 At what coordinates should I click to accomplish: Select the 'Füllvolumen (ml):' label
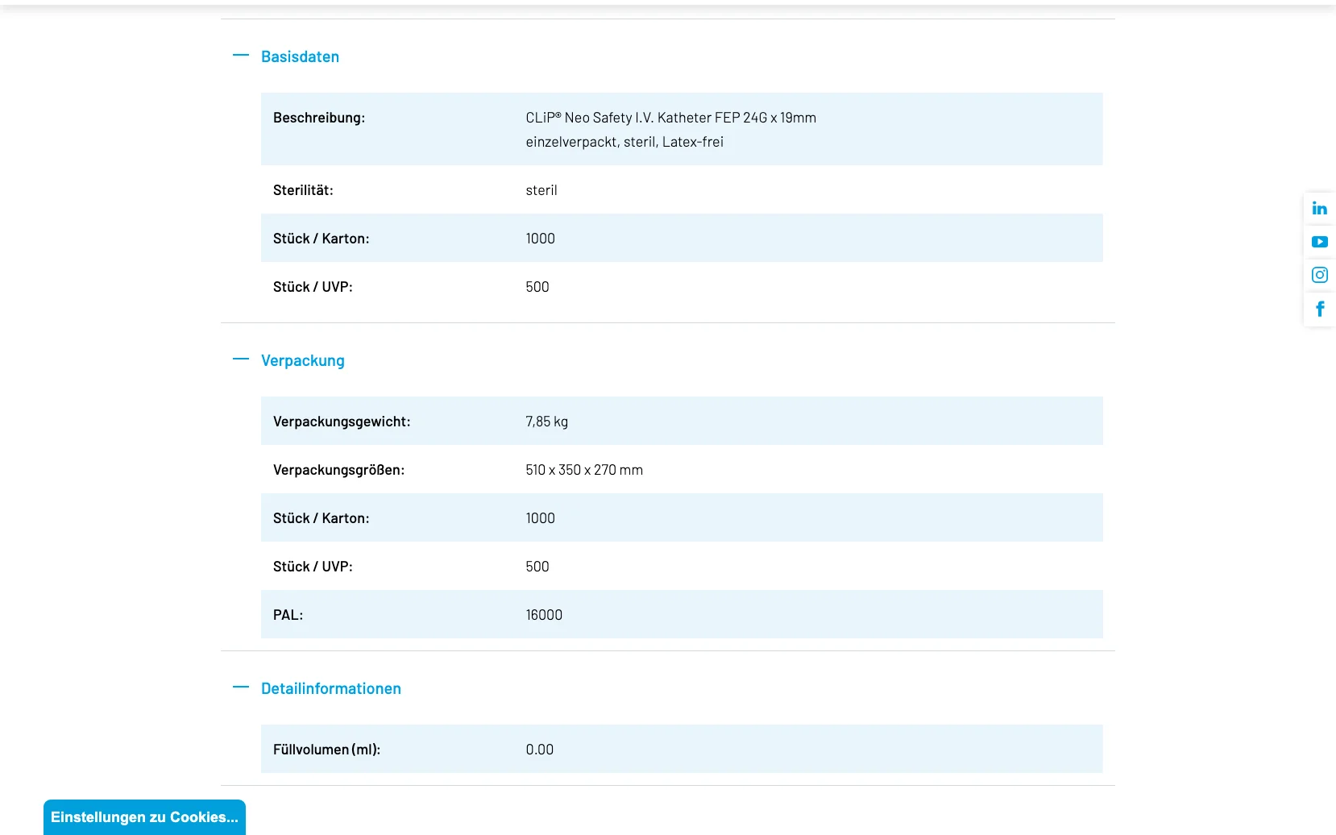tap(326, 750)
